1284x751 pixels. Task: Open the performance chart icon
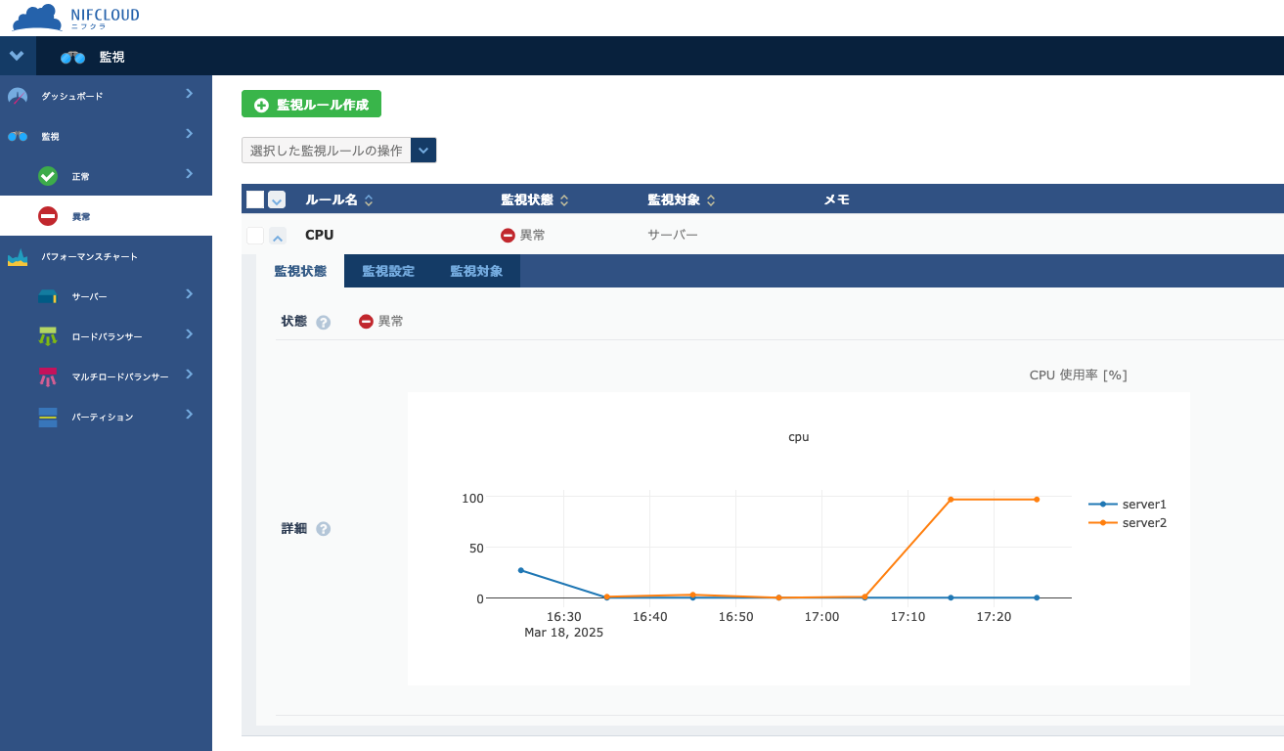click(x=18, y=257)
